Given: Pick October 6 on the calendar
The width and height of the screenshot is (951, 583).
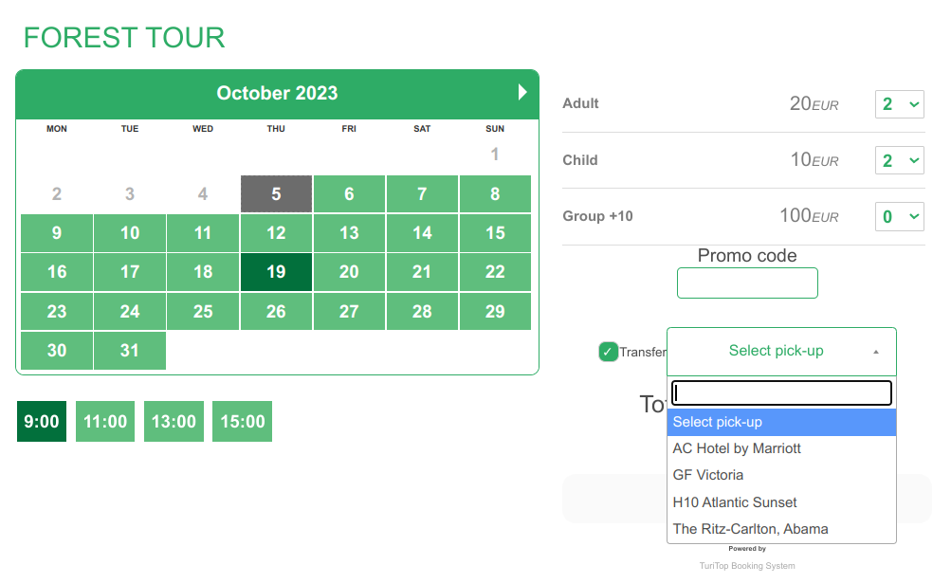Looking at the screenshot, I should click(349, 193).
